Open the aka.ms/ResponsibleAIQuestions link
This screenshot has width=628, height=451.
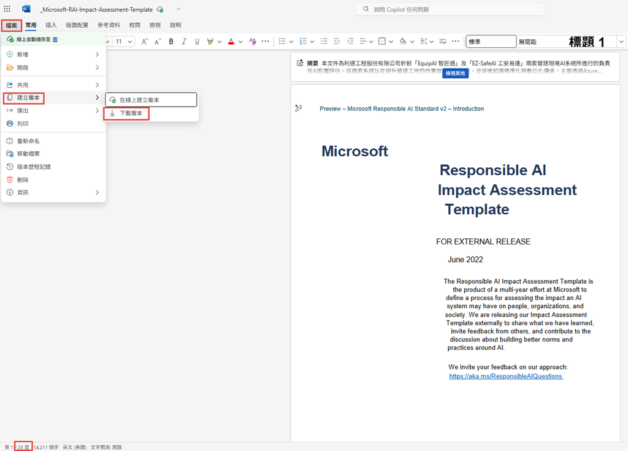point(506,376)
